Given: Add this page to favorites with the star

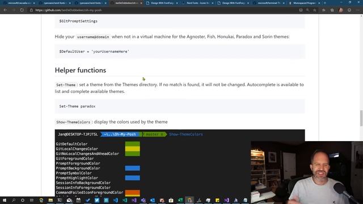Looking at the screenshot, I should pyautogui.click(x=315, y=10).
